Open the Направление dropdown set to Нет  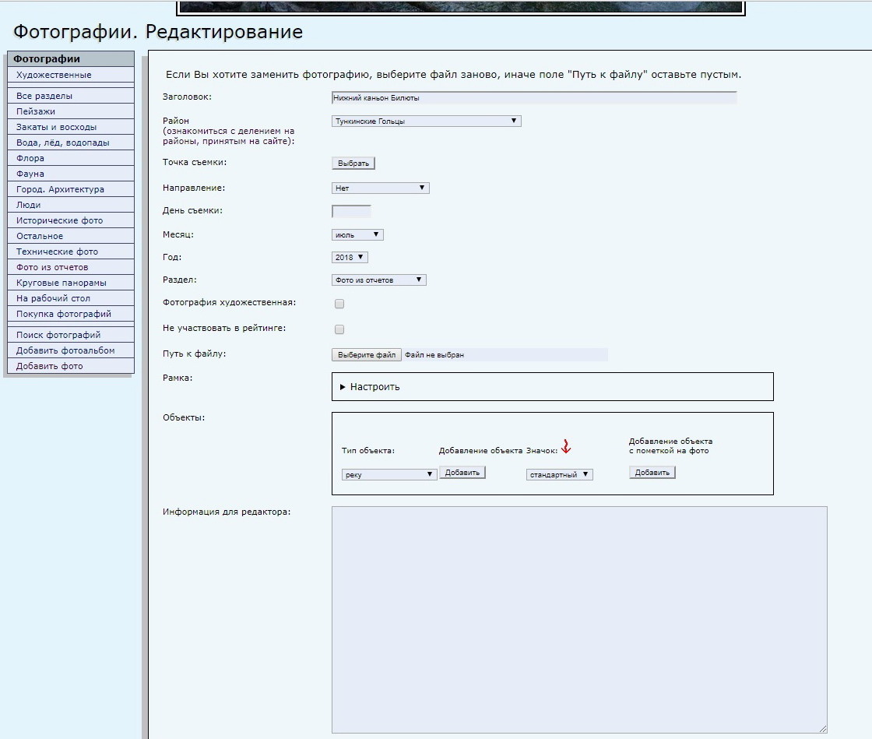tap(381, 188)
